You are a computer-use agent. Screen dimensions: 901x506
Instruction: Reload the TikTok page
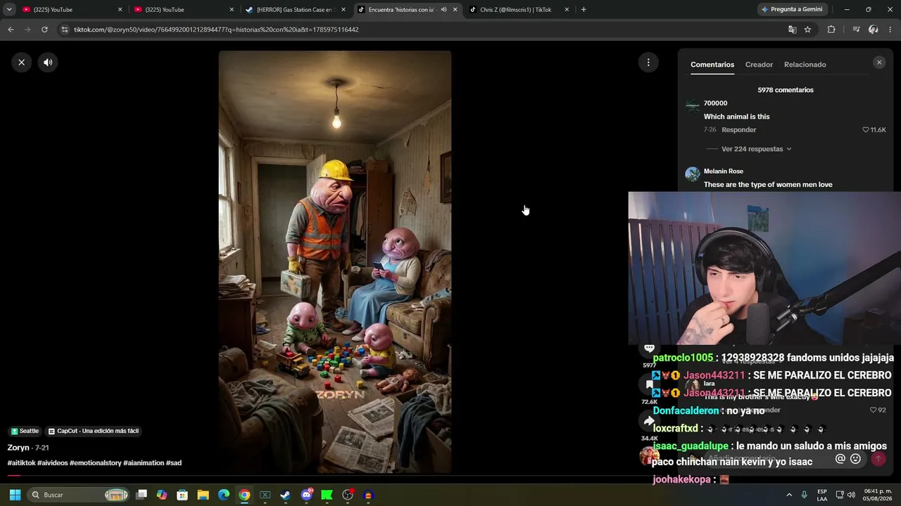pyautogui.click(x=44, y=30)
